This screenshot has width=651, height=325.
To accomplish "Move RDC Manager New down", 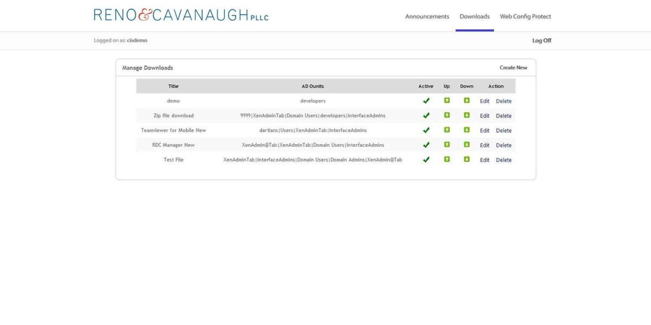I will click(467, 145).
